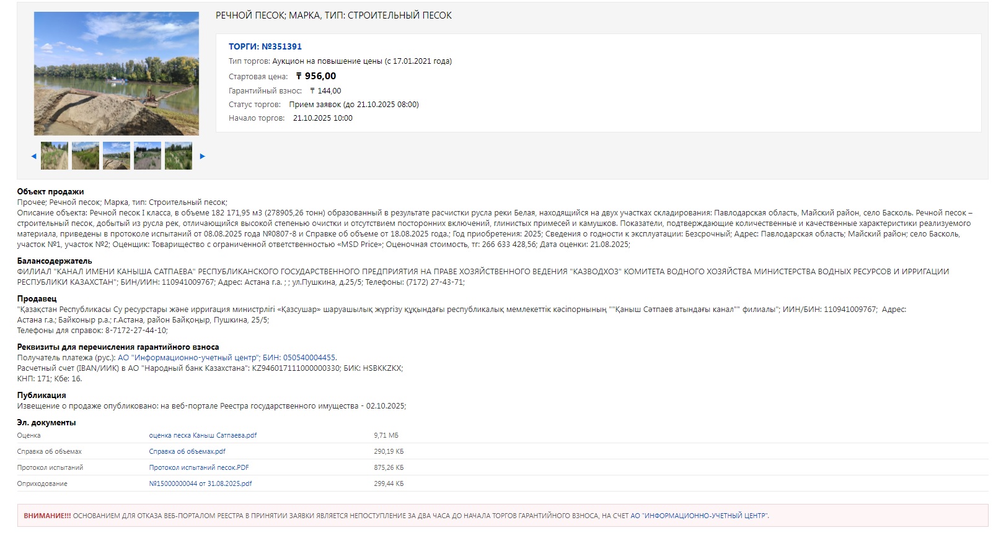Select the first thumbnail in the gallery
This screenshot has height=533, width=1001.
click(x=55, y=156)
